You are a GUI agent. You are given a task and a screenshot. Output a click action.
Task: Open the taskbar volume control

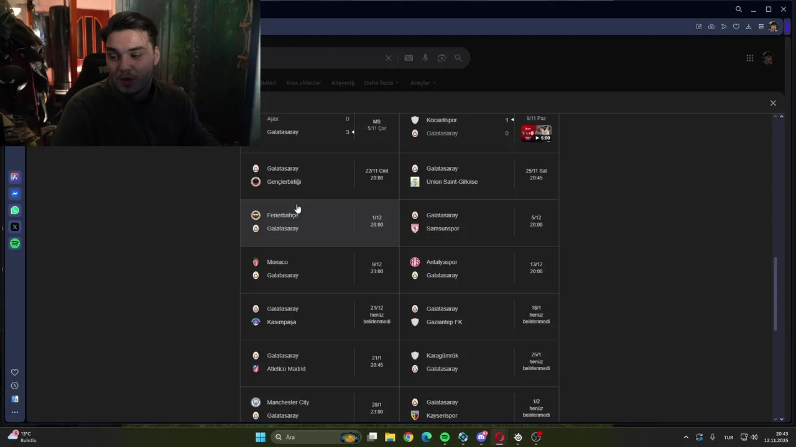754,437
